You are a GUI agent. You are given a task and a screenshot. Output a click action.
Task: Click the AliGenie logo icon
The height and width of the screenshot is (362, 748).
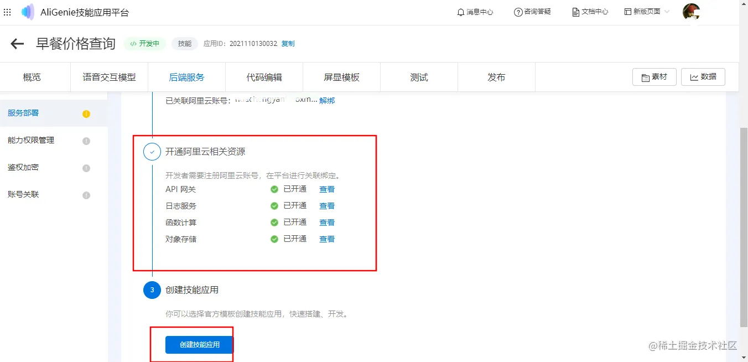point(28,12)
